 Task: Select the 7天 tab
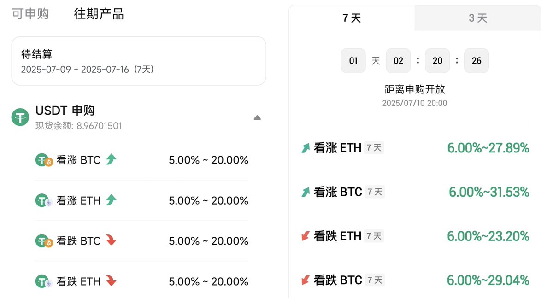352,18
